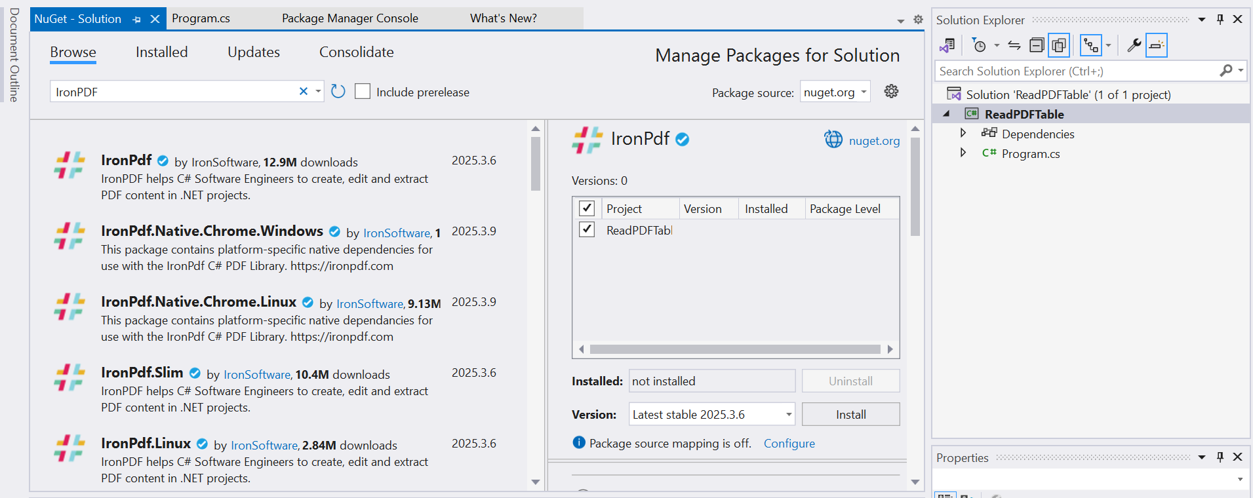Screen dimensions: 1253x498
Task: Open the pending changes filter dropdown arrow
Action: coord(997,45)
